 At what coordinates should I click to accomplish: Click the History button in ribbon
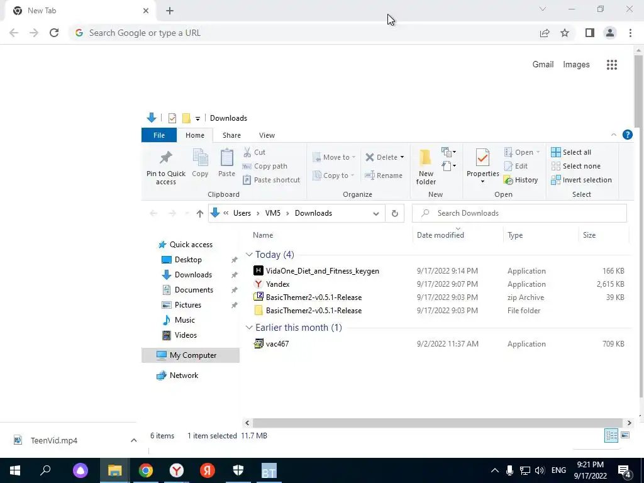(x=521, y=180)
